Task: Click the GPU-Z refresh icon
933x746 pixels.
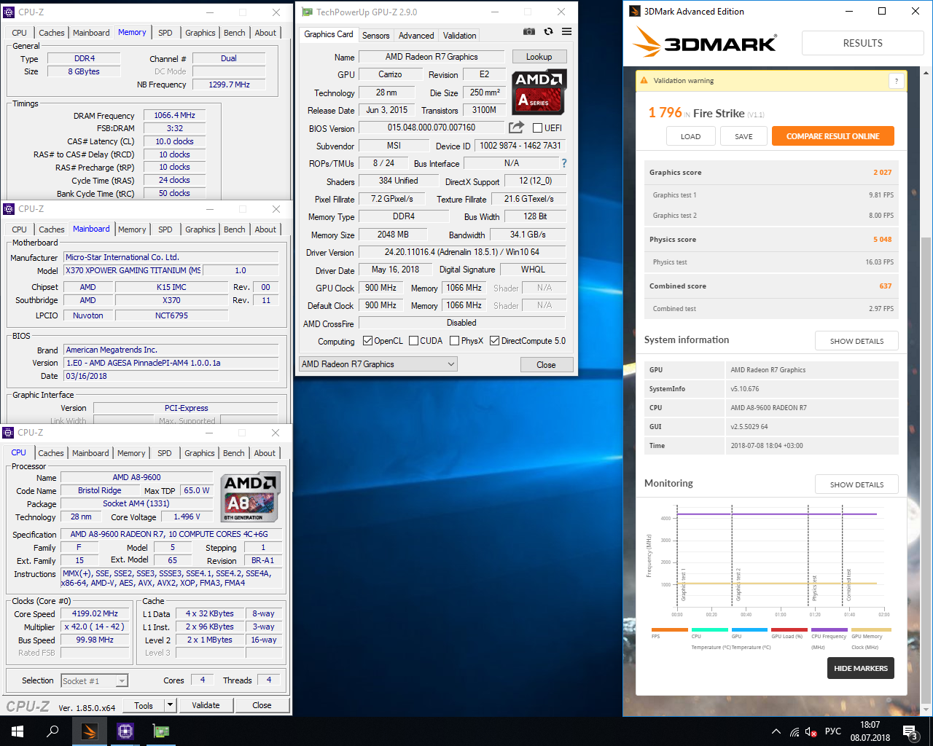Action: pyautogui.click(x=548, y=32)
